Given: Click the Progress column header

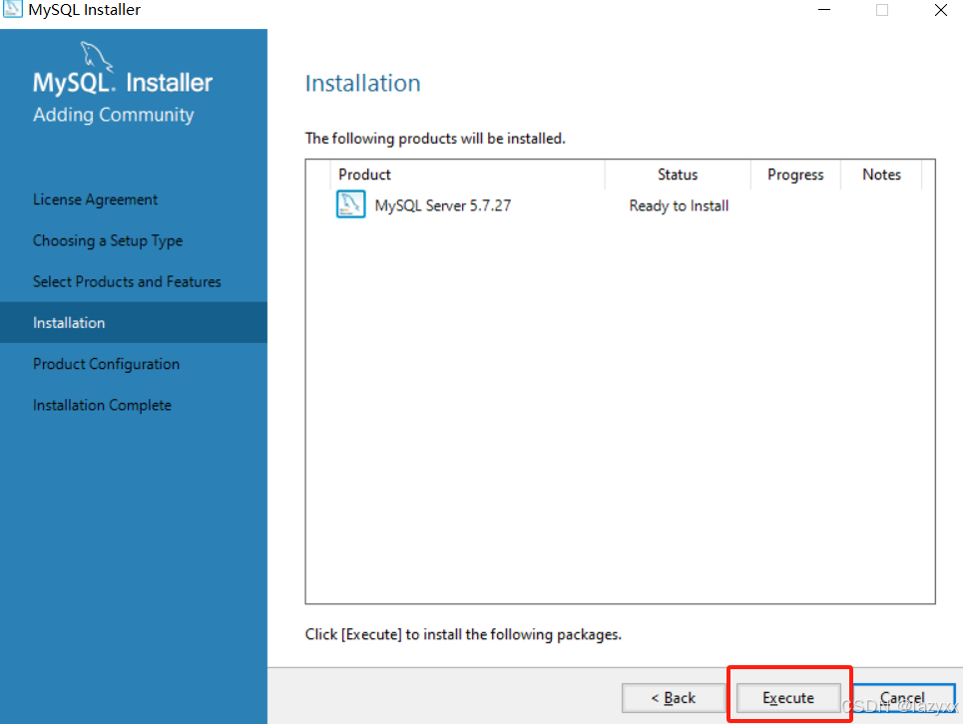Looking at the screenshot, I should click(x=795, y=175).
